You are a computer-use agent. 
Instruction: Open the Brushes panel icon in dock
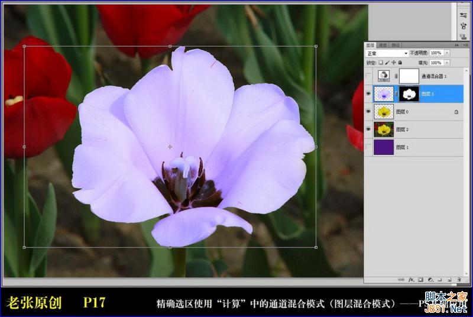(x=463, y=26)
